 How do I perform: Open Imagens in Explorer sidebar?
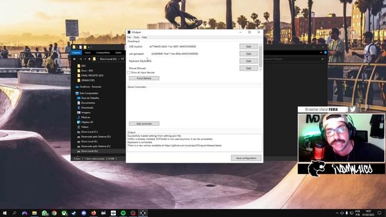86,113
